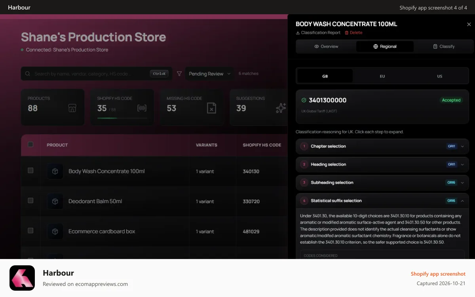The height and width of the screenshot is (297, 475).
Task: Click the Shopify HS Code progress bar
Action: [x=122, y=118]
